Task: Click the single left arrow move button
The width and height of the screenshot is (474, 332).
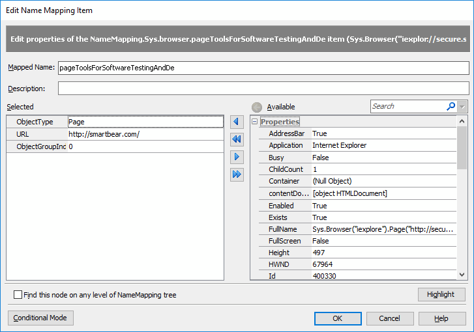Action: click(237, 122)
